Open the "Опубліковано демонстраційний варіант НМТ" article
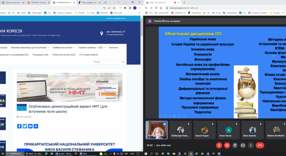The height and width of the screenshot is (156, 286). click(x=68, y=109)
